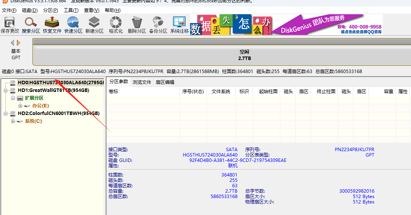Click the 容量 column header
This screenshot has width=411, height=215.
point(382,91)
